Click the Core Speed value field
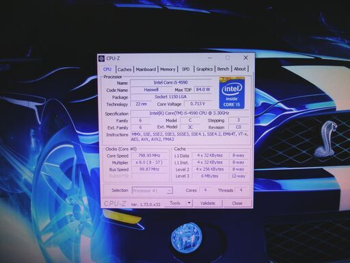 tap(150, 155)
